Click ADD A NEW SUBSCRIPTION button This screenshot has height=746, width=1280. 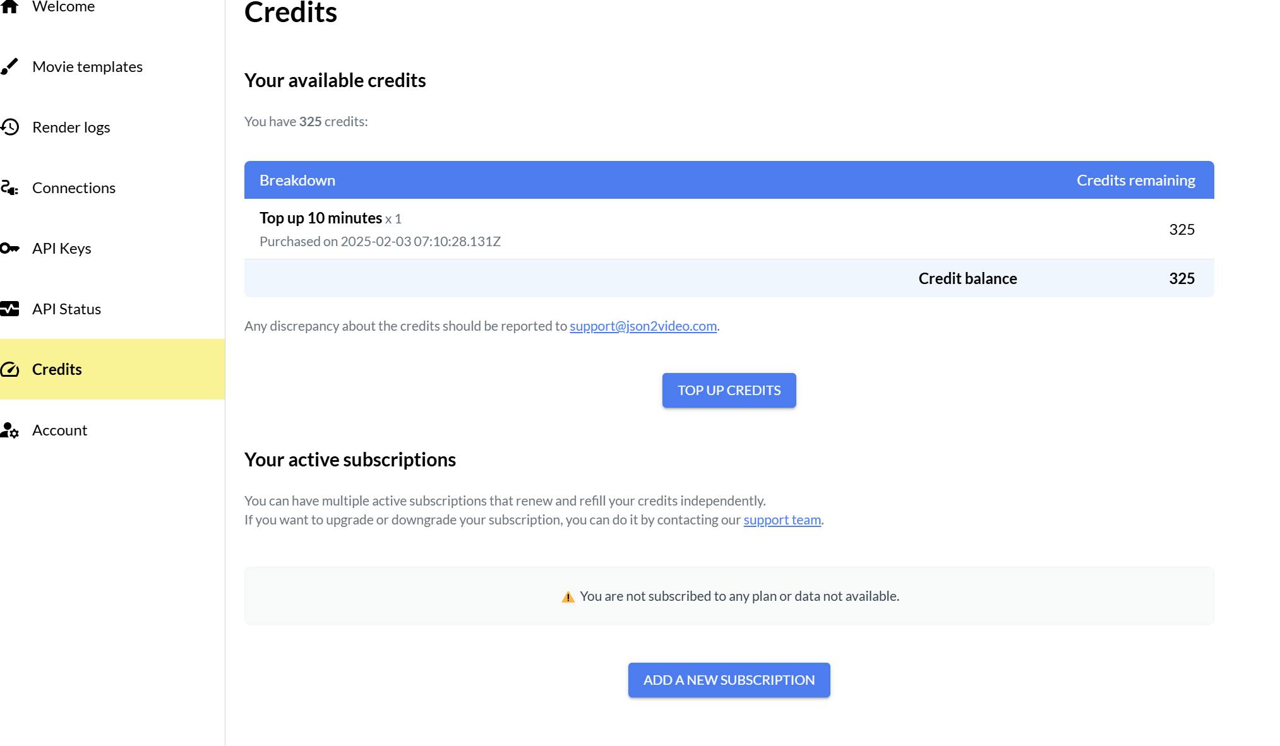pos(729,680)
